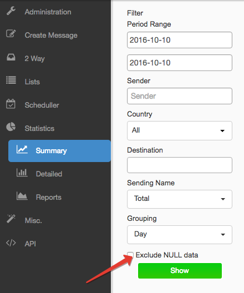This screenshot has width=244, height=293.
Task: Select the Summary menu item
Action: pyautogui.click(x=59, y=151)
